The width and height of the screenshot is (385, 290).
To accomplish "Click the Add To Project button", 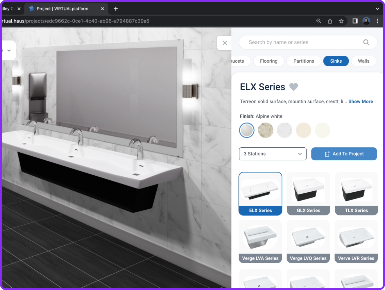I will (x=344, y=154).
